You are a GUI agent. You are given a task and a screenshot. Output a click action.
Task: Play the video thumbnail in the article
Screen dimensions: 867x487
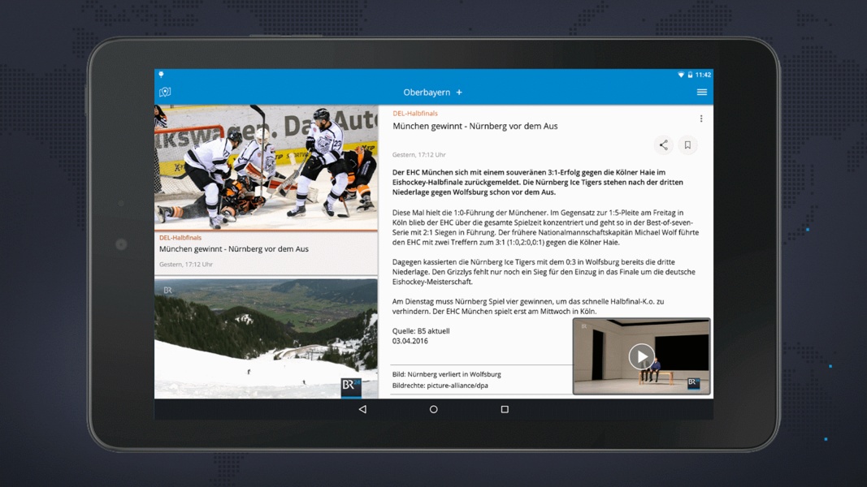[641, 356]
